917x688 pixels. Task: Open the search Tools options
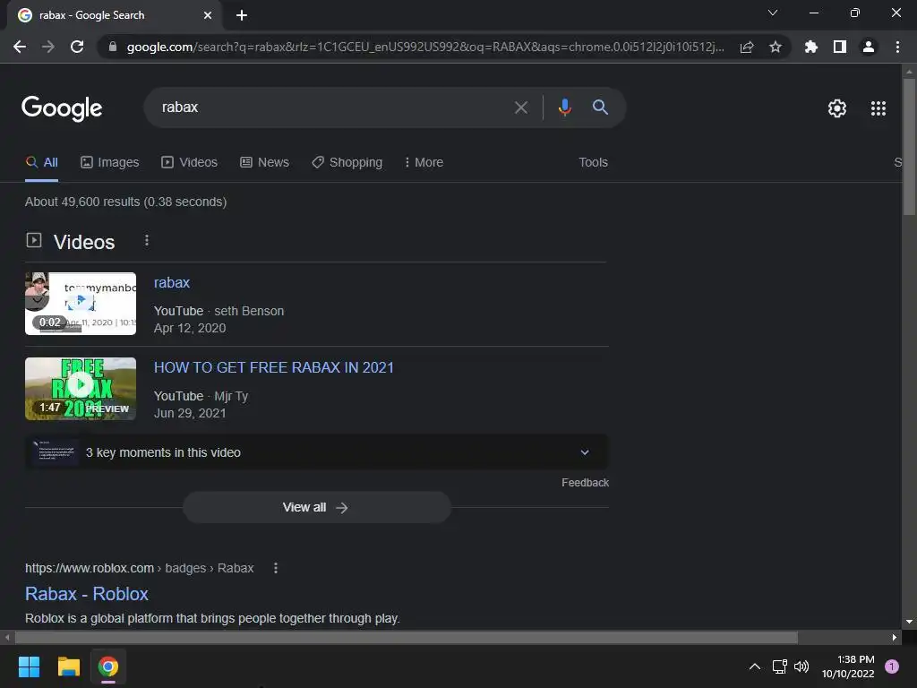[593, 163]
